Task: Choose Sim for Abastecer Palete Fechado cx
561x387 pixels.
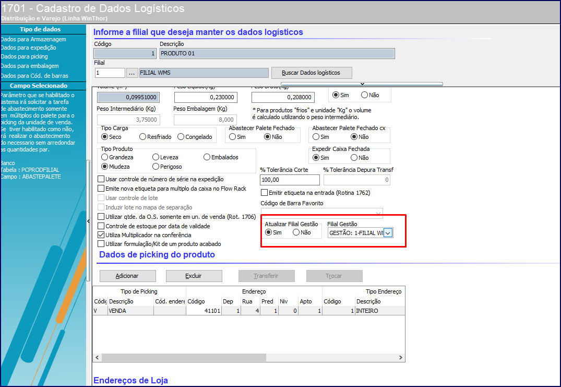Action: 321,137
